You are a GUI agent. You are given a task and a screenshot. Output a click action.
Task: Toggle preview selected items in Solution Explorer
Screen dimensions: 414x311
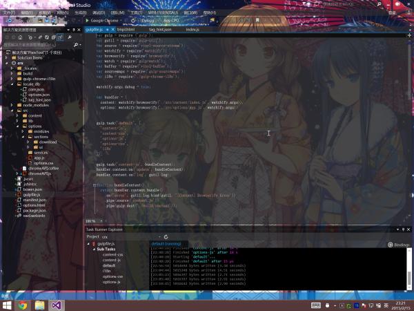[x=60, y=37]
